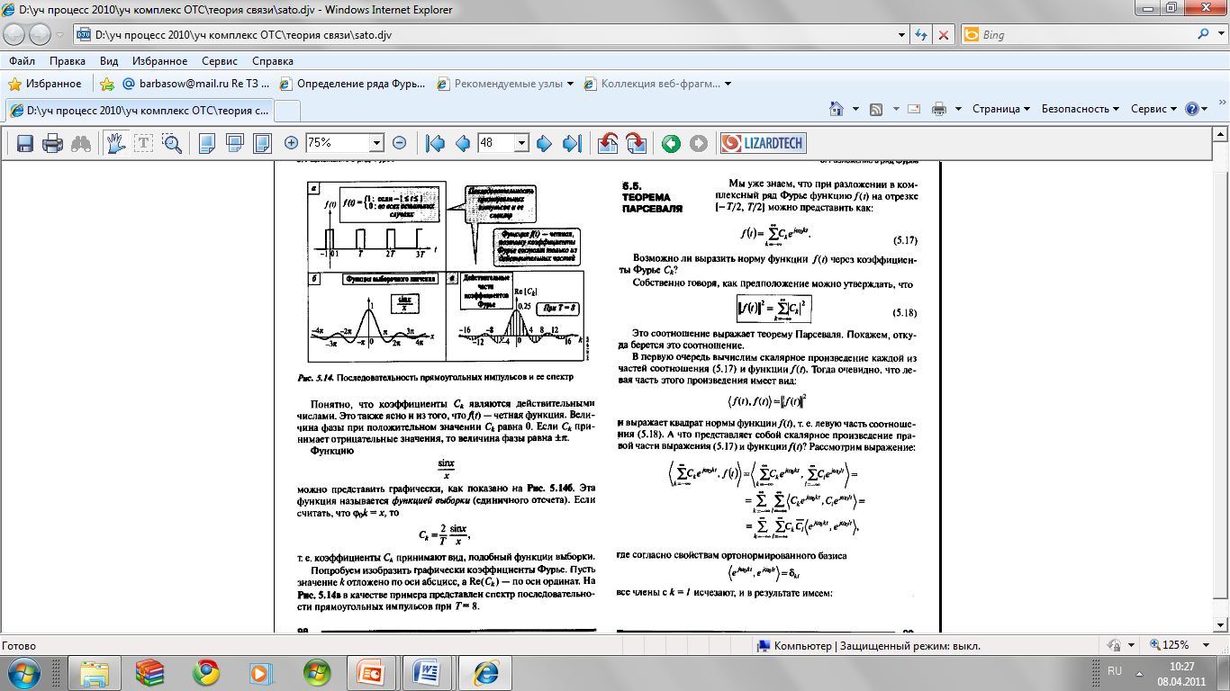Click the command bar Print icon
The height and width of the screenshot is (691, 1230).
point(939,109)
